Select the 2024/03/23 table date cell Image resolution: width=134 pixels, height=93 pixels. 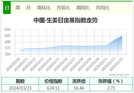click(x=20, y=88)
